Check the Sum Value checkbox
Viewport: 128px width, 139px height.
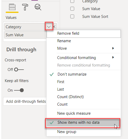tap(72, 9)
